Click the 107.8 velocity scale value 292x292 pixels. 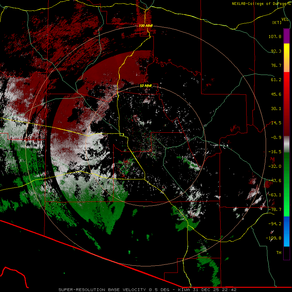[275, 36]
